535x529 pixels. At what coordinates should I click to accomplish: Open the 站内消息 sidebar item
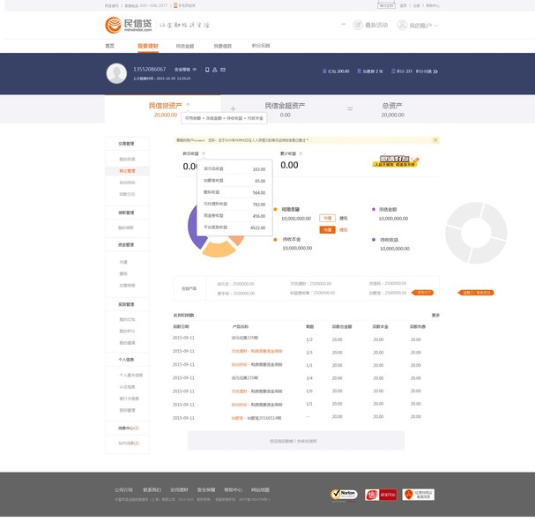click(129, 443)
